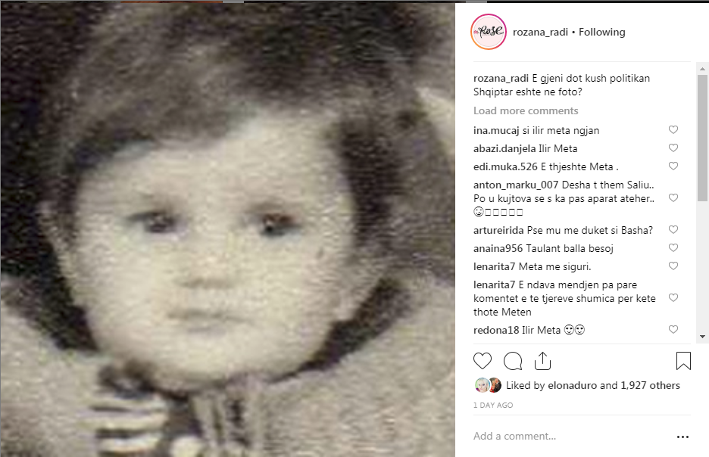709x457 pixels.
Task: Heart redona18's Ilir Meta comment
Action: tap(673, 329)
